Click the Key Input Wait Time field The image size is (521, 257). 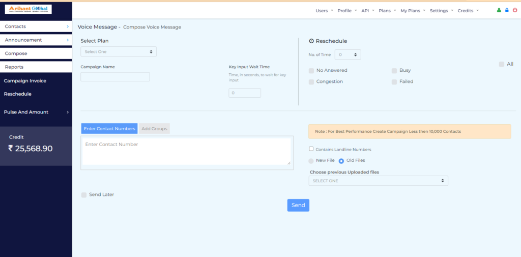pos(245,93)
